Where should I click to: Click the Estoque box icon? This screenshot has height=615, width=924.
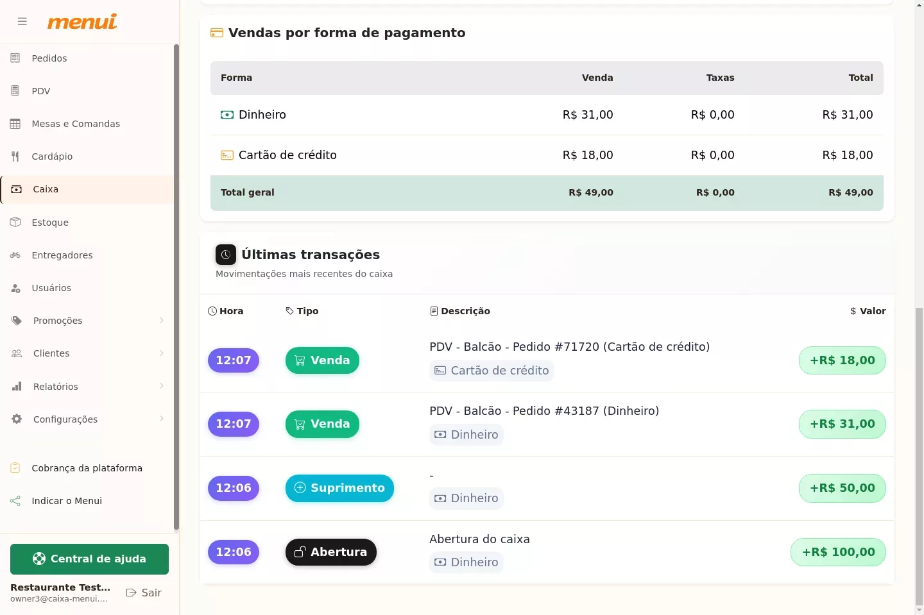pyautogui.click(x=15, y=223)
